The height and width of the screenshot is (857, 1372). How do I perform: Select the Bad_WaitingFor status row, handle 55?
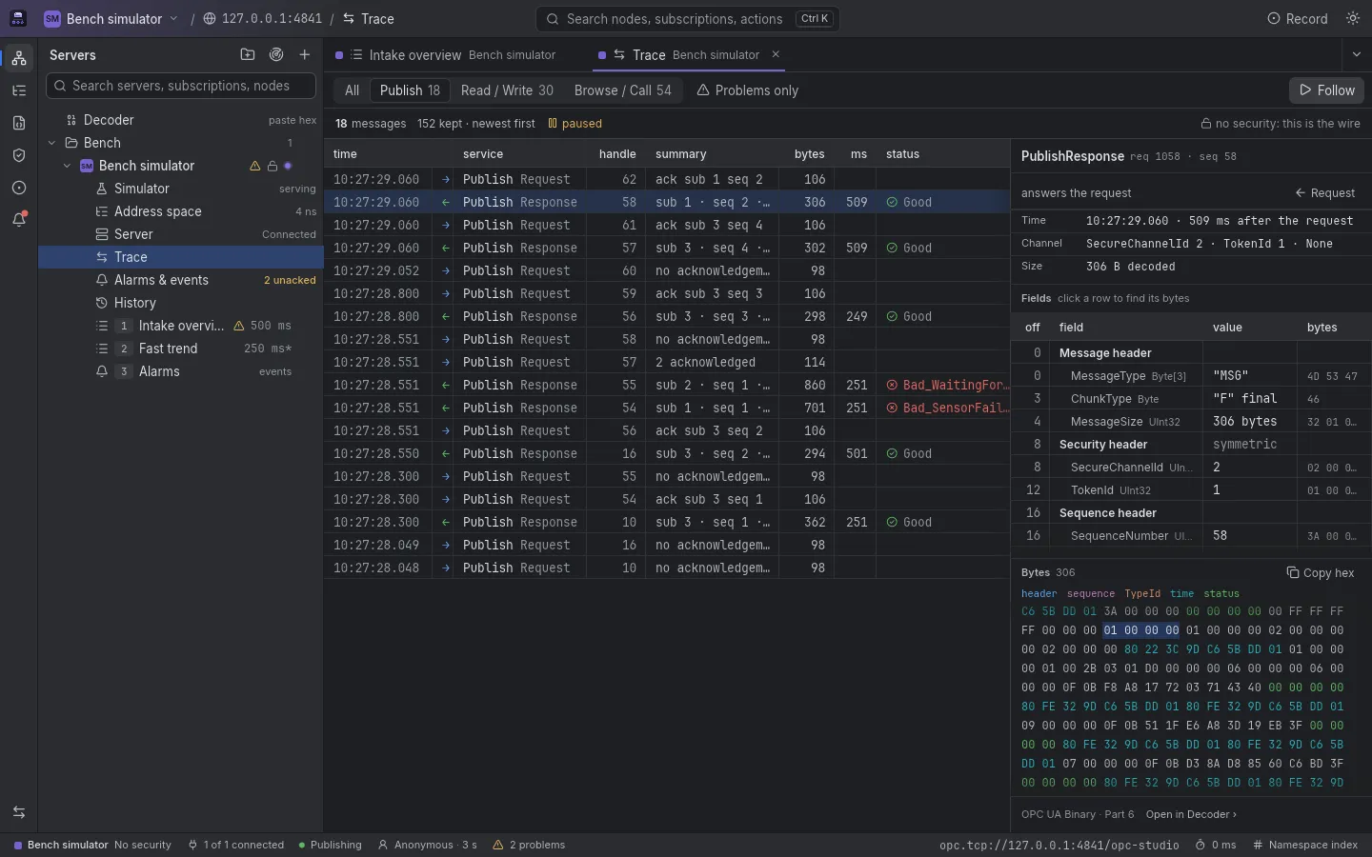(x=667, y=385)
